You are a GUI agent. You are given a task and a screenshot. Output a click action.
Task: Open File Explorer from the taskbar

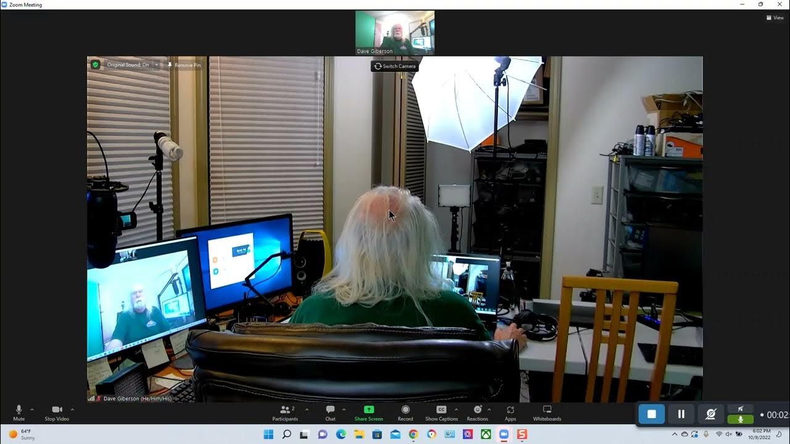359,434
